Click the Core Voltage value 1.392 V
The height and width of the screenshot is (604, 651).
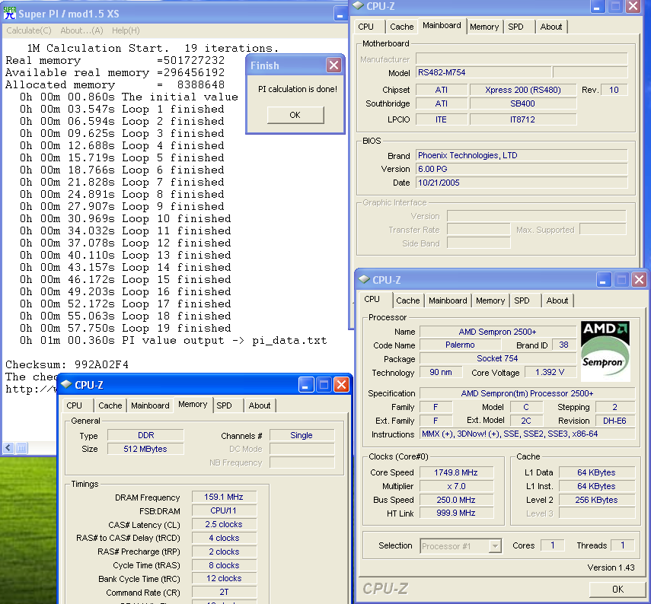(550, 372)
